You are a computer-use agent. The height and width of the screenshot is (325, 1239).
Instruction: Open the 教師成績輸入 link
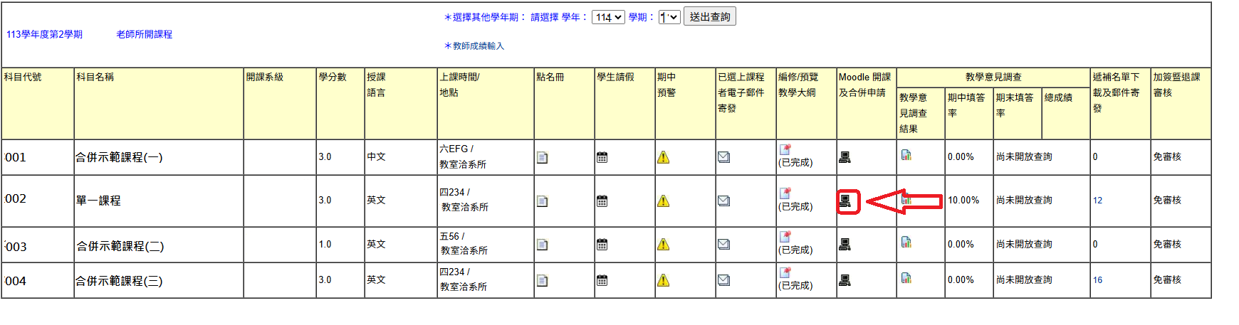(479, 46)
